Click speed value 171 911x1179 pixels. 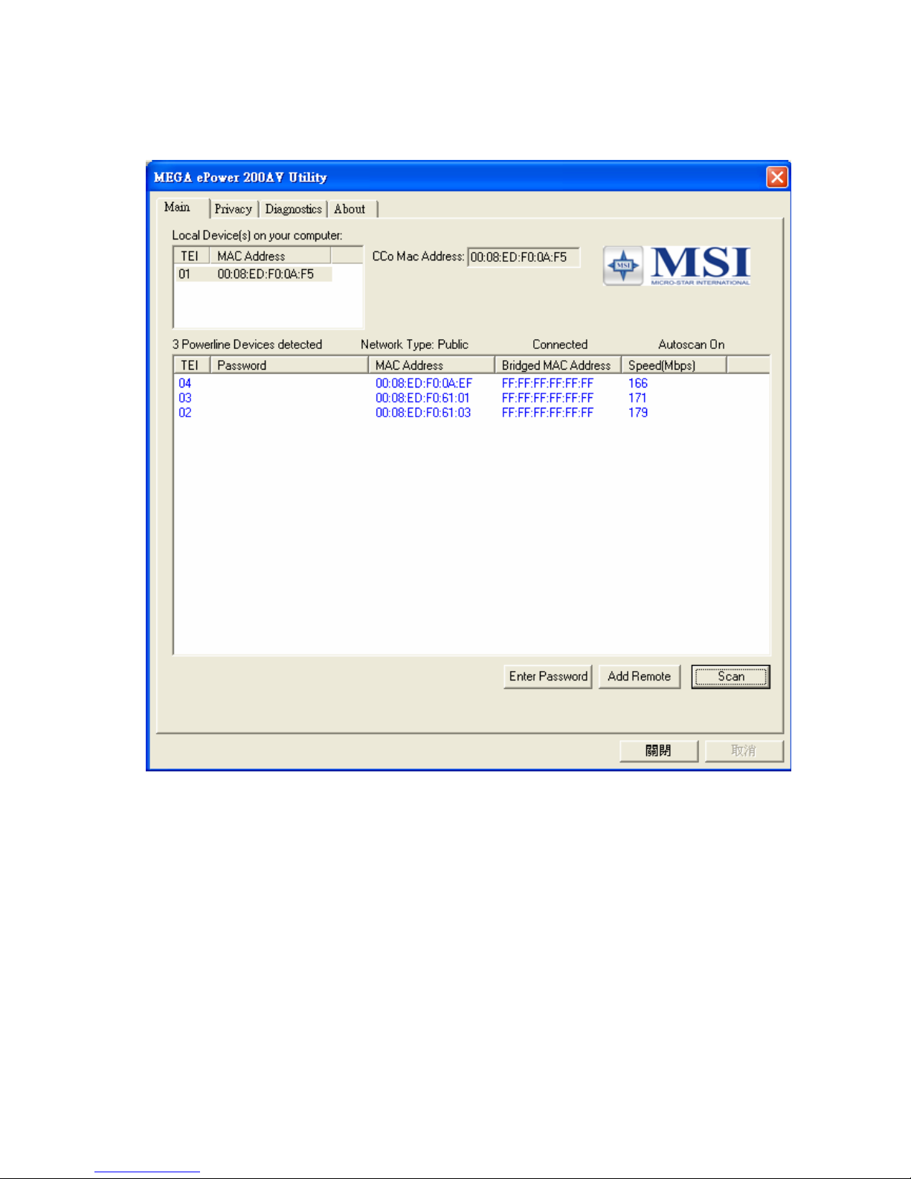pos(637,398)
